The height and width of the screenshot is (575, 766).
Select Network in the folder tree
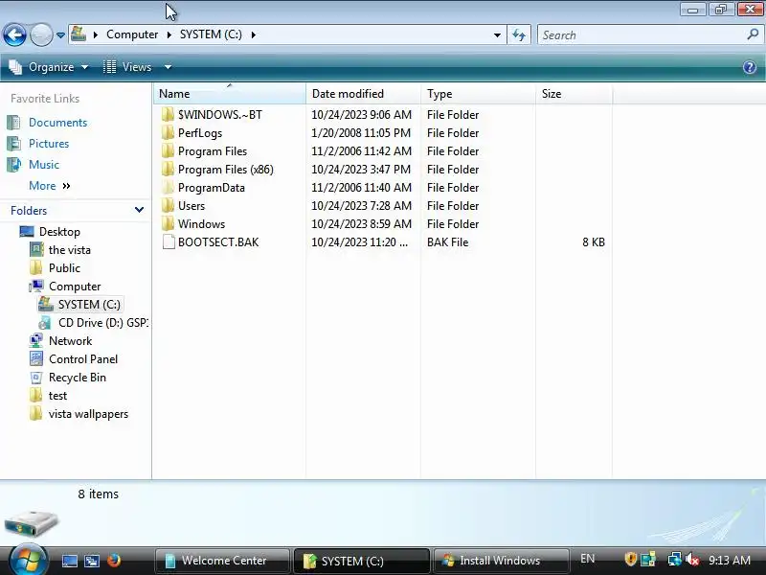point(70,341)
